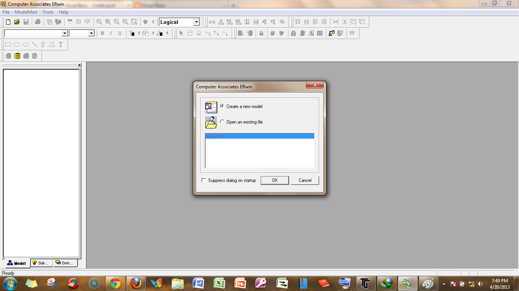Click Cancel in the ERwin dialog
This screenshot has width=519, height=291.
click(x=305, y=180)
